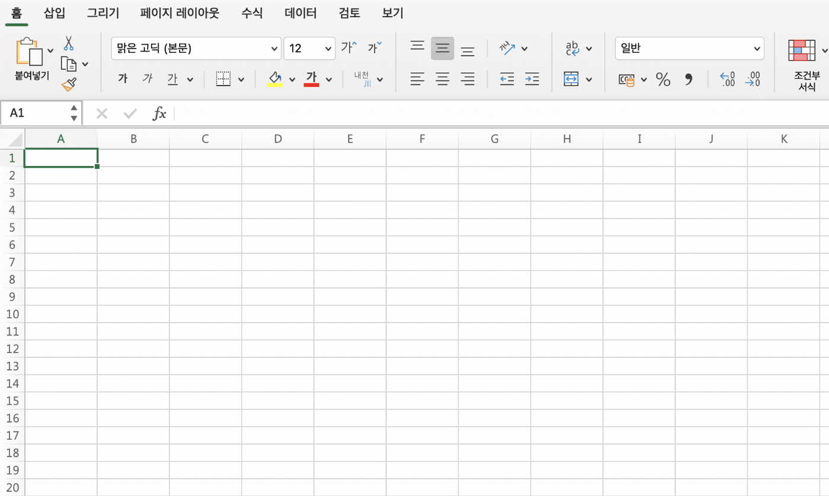Viewport: 829px width, 496px height.
Task: Click the wrap text icon
Action: pyautogui.click(x=572, y=48)
